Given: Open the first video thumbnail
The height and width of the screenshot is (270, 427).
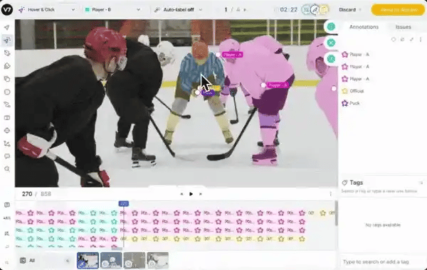Looking at the screenshot, I should pos(88,261).
